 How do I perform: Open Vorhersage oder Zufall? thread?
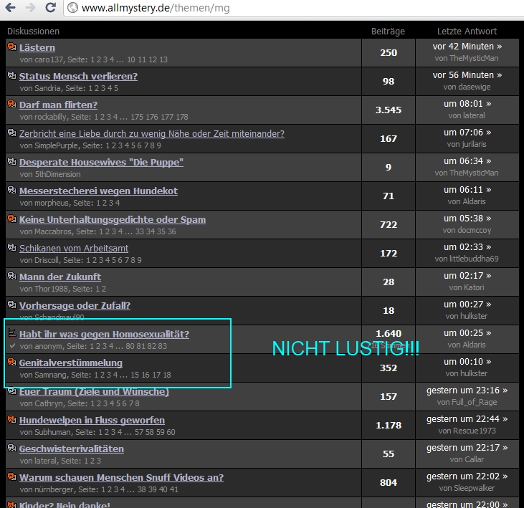click(75, 306)
